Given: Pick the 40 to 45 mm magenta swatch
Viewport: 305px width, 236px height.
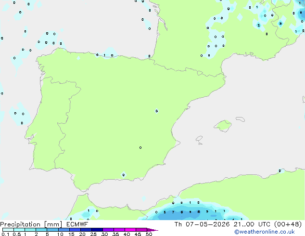Looking at the screenshot, I should tap(130, 230).
